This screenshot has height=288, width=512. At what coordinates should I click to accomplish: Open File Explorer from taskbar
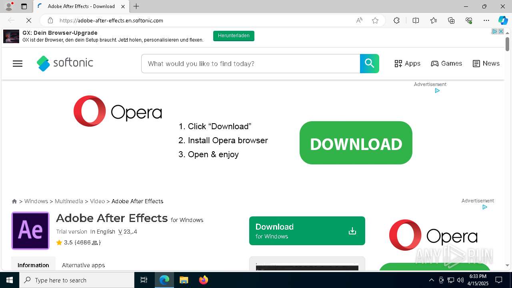tap(184, 280)
